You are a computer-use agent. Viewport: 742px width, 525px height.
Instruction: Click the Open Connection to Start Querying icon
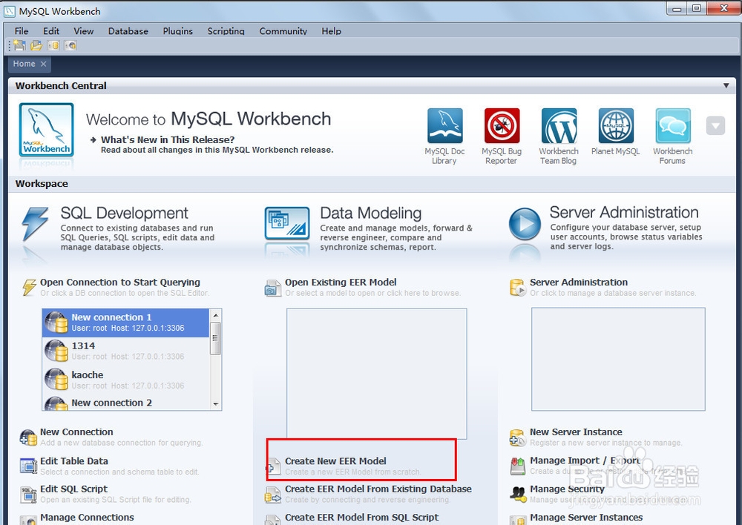(30, 287)
